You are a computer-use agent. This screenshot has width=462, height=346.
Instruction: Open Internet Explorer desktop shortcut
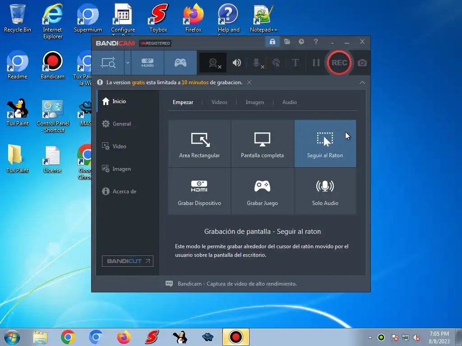pos(53,21)
